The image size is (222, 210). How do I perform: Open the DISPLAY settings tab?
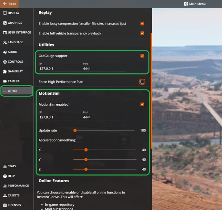(17, 13)
